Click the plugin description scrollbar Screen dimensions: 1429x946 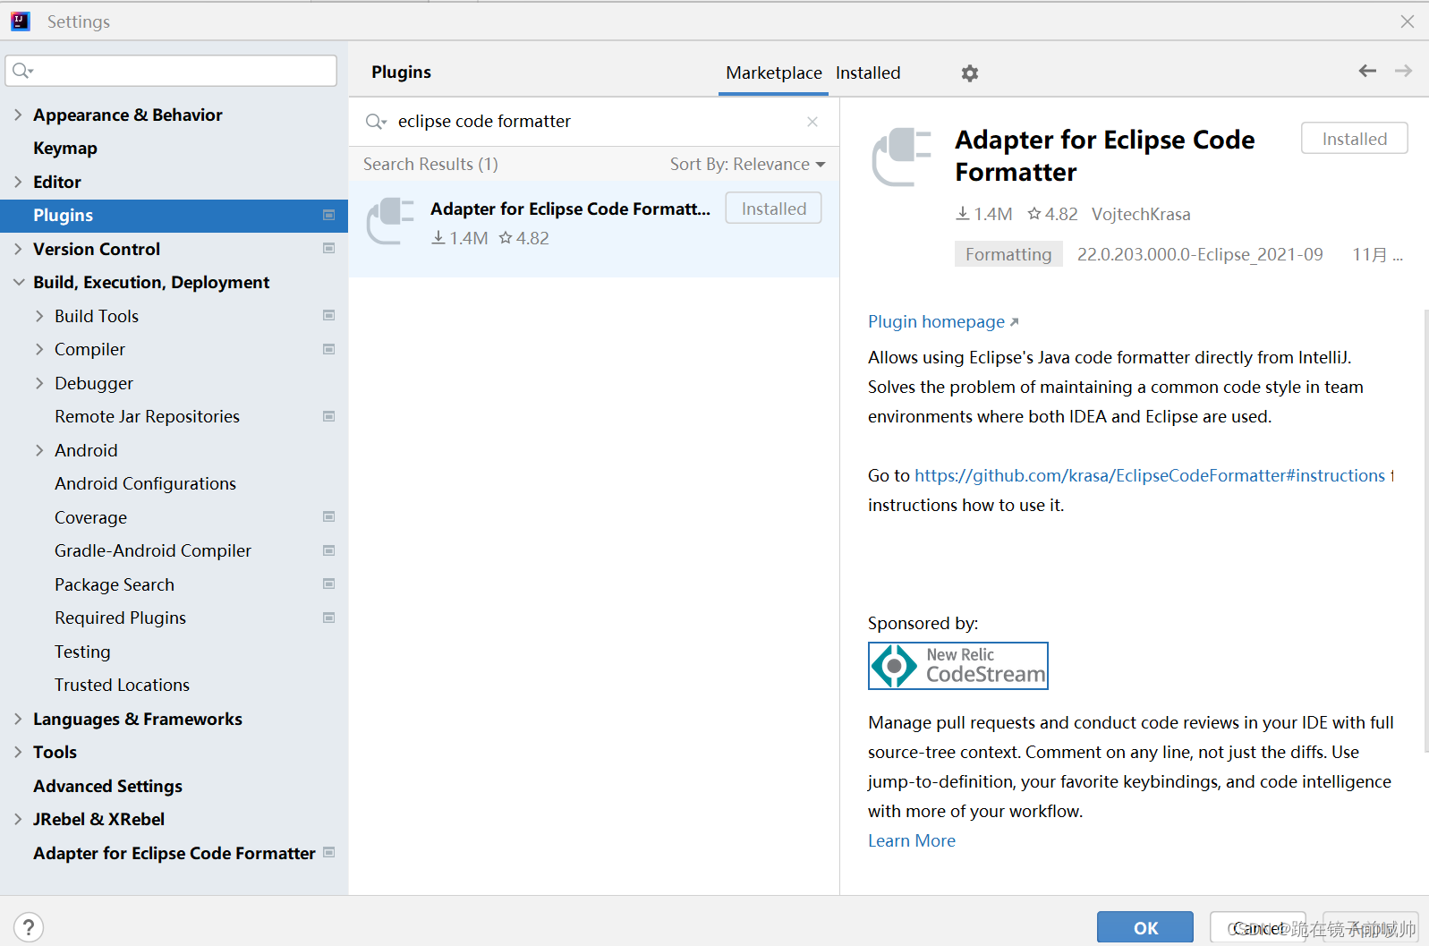point(1425,531)
